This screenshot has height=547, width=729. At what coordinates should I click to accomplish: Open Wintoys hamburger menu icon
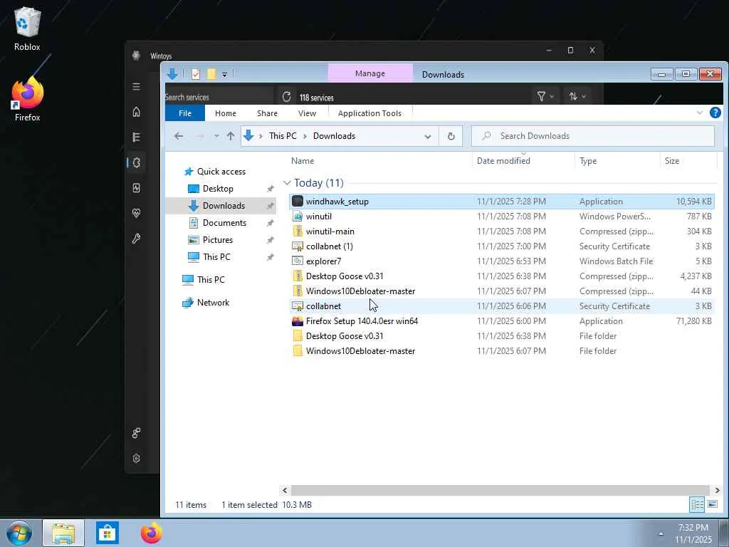click(136, 86)
